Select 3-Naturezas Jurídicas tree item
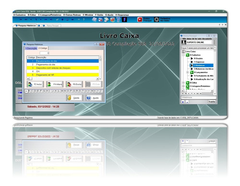Screen dimensions: 240x186 pos(204,69)
